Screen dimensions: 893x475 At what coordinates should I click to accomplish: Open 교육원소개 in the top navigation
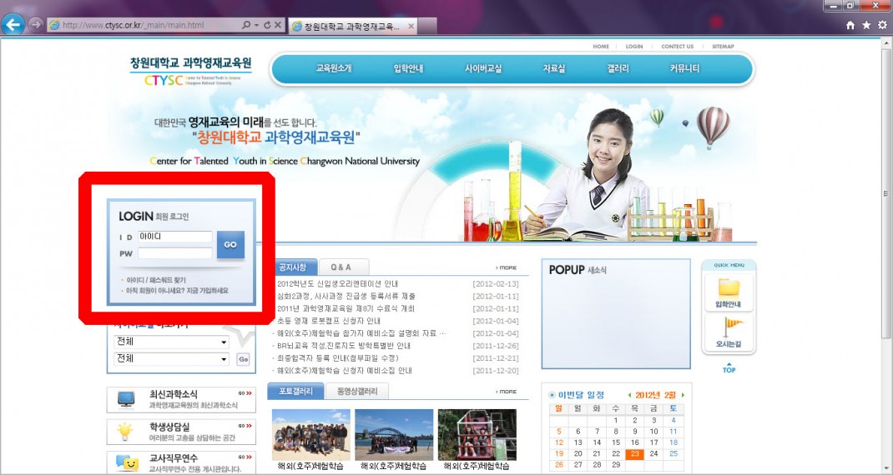tap(334, 69)
